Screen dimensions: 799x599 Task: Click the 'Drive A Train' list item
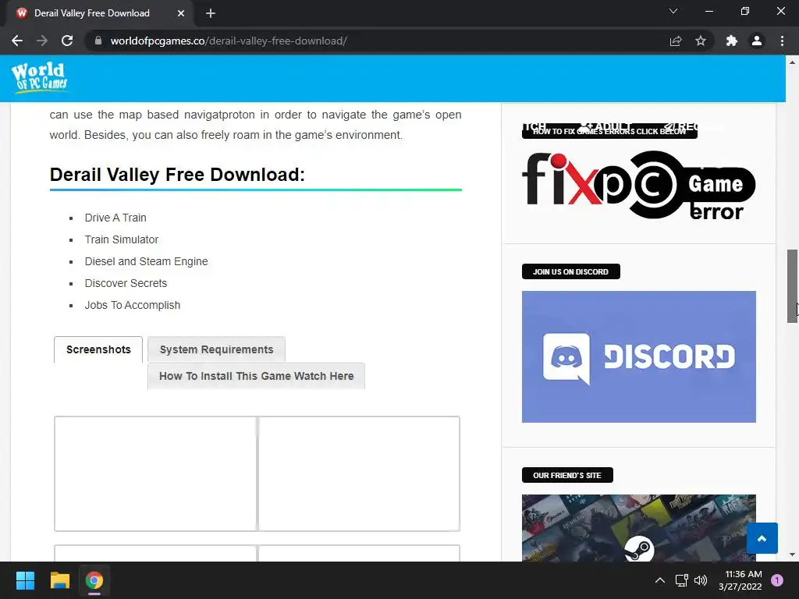click(115, 218)
